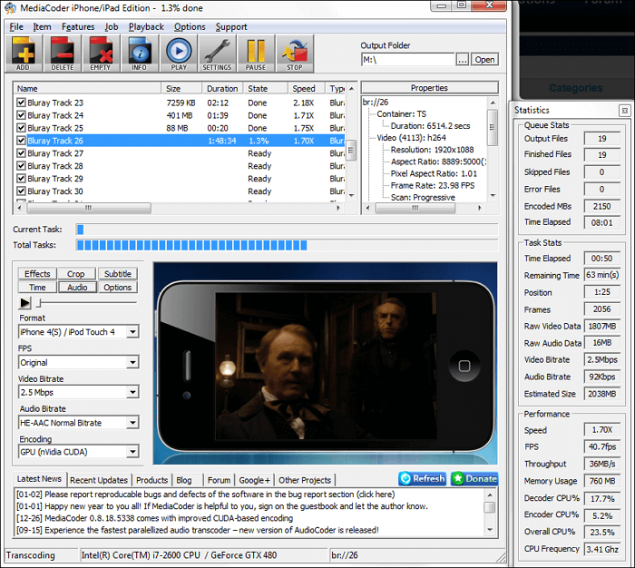This screenshot has width=635, height=568.
Task: Click the DELETE toolbar icon
Action: pyautogui.click(x=63, y=54)
